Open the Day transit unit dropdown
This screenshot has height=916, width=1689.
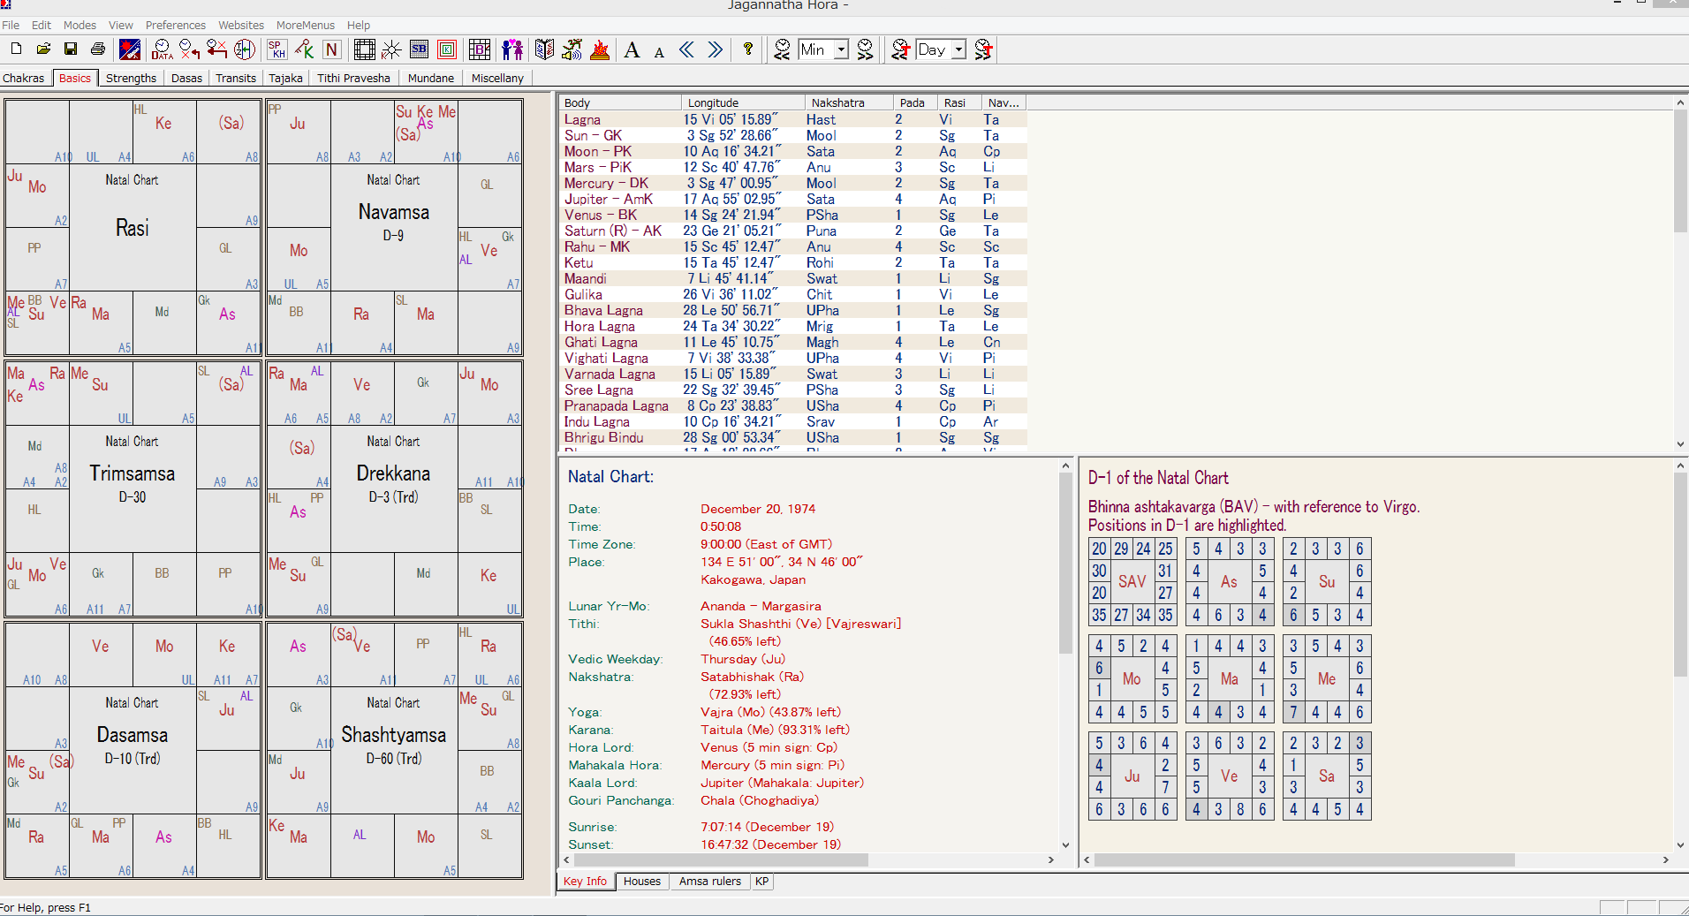958,49
